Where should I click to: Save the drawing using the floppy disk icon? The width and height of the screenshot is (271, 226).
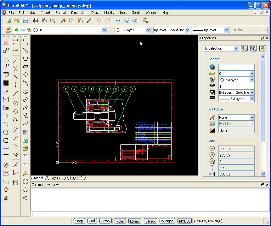click(25, 21)
